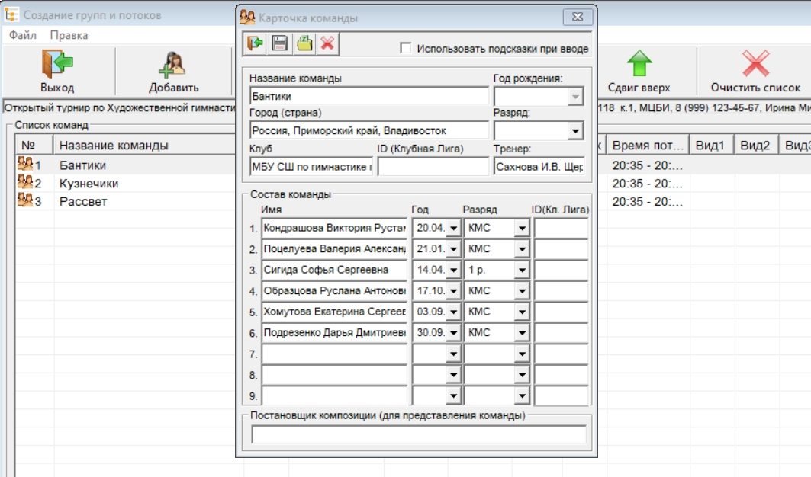Click the Выход toolbar button
811x477 pixels.
(57, 71)
